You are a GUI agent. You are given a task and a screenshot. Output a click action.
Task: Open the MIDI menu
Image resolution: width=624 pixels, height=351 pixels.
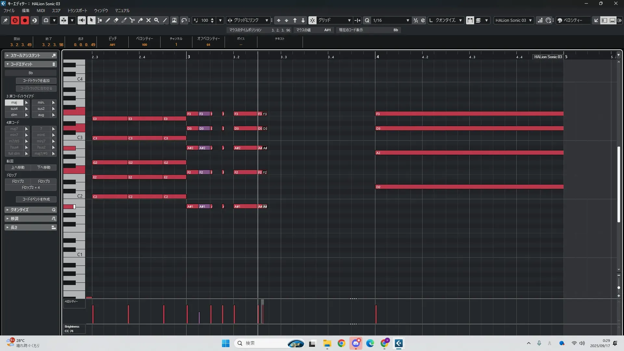pos(41,10)
